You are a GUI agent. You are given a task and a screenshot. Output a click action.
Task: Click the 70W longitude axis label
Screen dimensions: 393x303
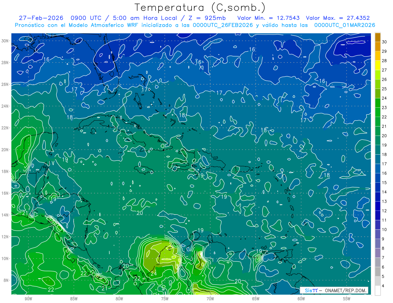point(210,299)
